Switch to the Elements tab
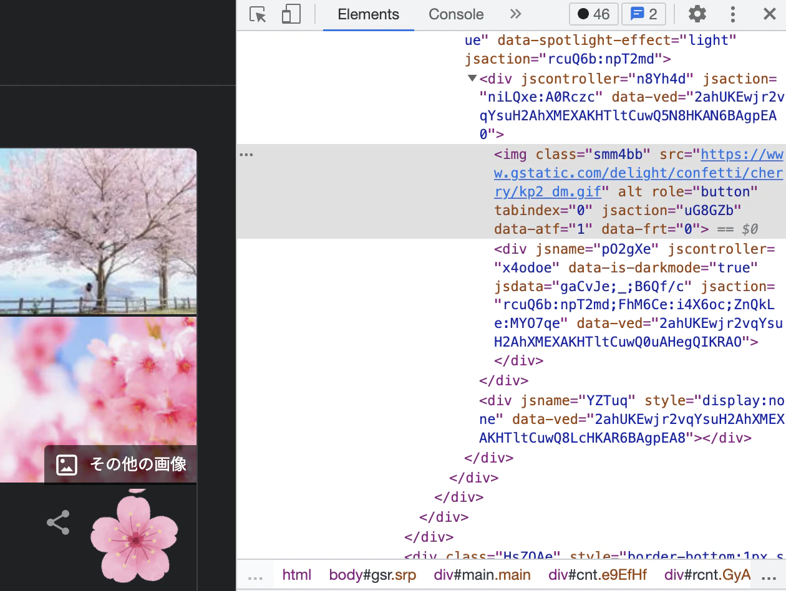 click(x=368, y=14)
